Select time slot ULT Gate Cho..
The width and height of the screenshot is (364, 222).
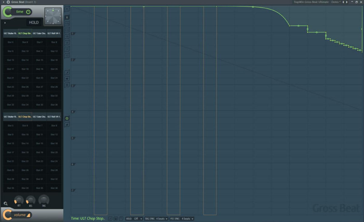pyautogui.click(x=39, y=33)
